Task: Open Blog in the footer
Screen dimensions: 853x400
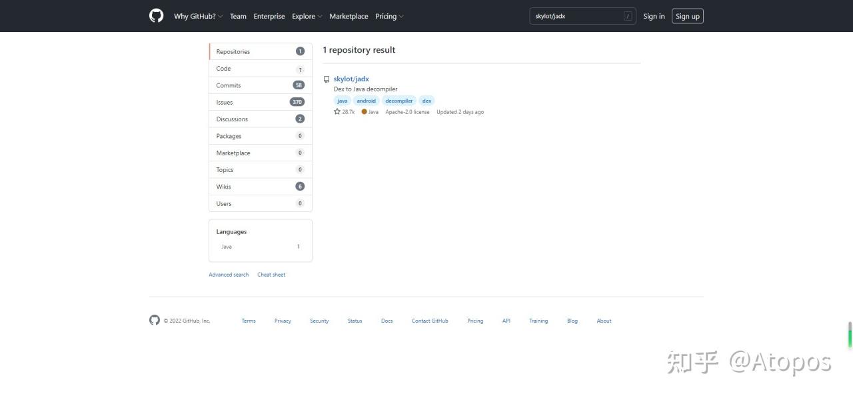Action: tap(572, 321)
